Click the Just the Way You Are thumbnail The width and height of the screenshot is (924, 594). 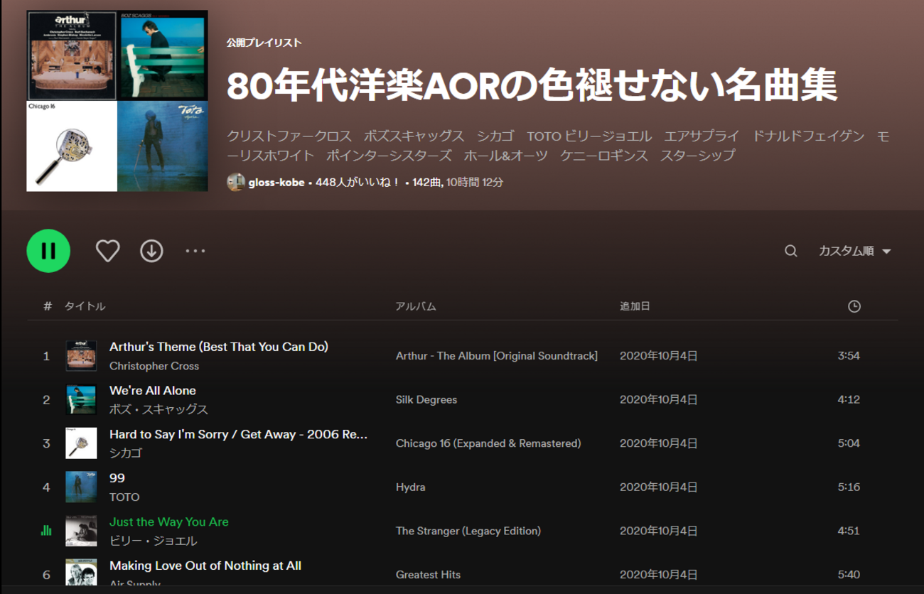pyautogui.click(x=81, y=531)
